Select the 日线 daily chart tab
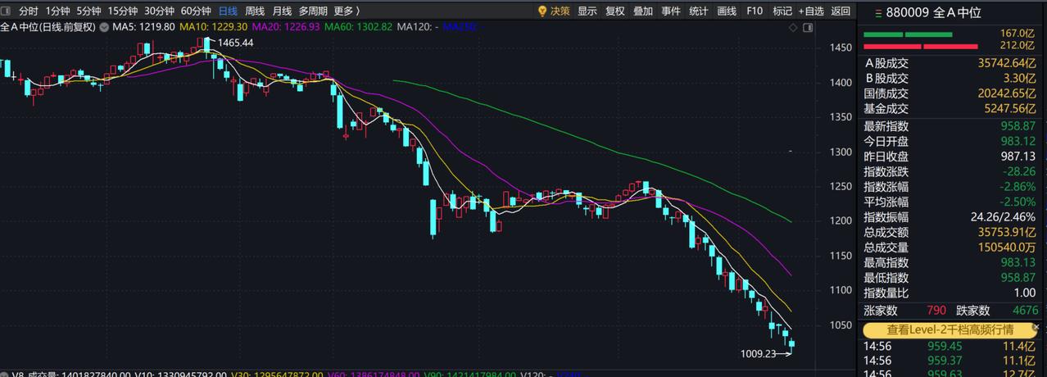1047x377 pixels. click(228, 11)
